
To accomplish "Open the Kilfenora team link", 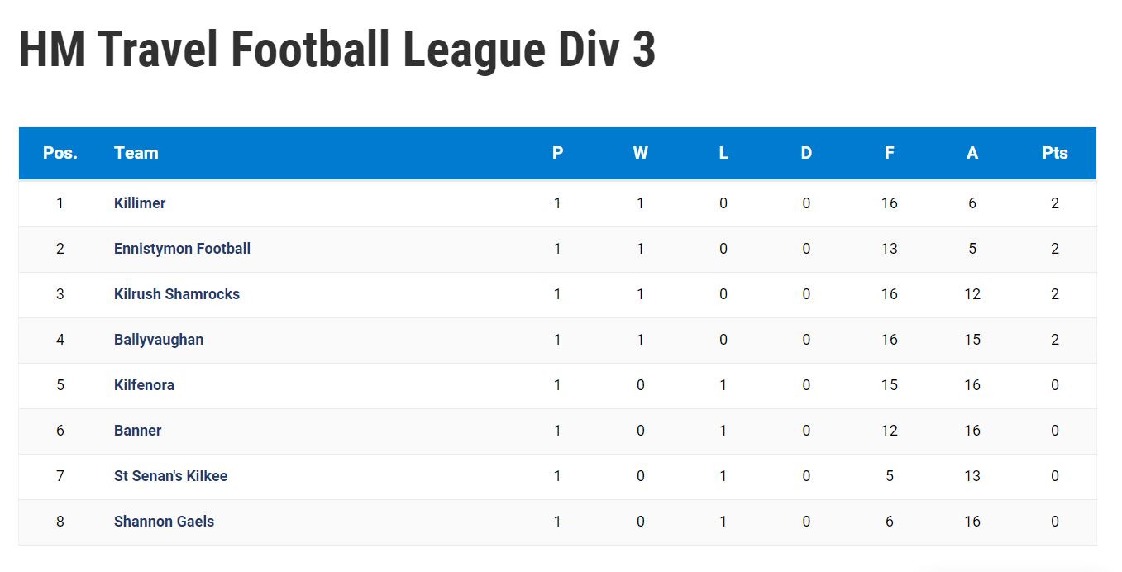I will click(144, 385).
